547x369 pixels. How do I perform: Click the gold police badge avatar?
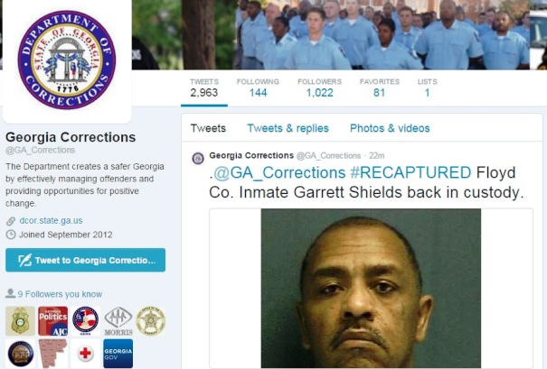[20, 321]
